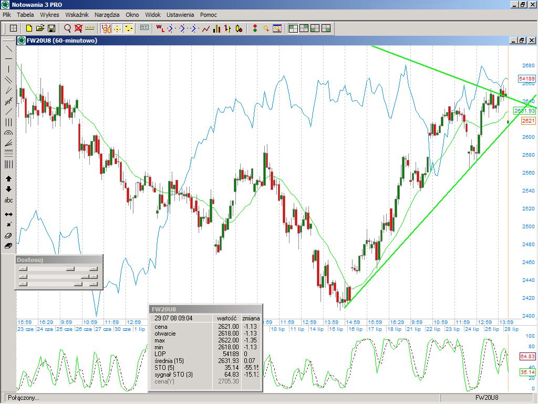Click the line chart type icon

[x=206, y=28]
